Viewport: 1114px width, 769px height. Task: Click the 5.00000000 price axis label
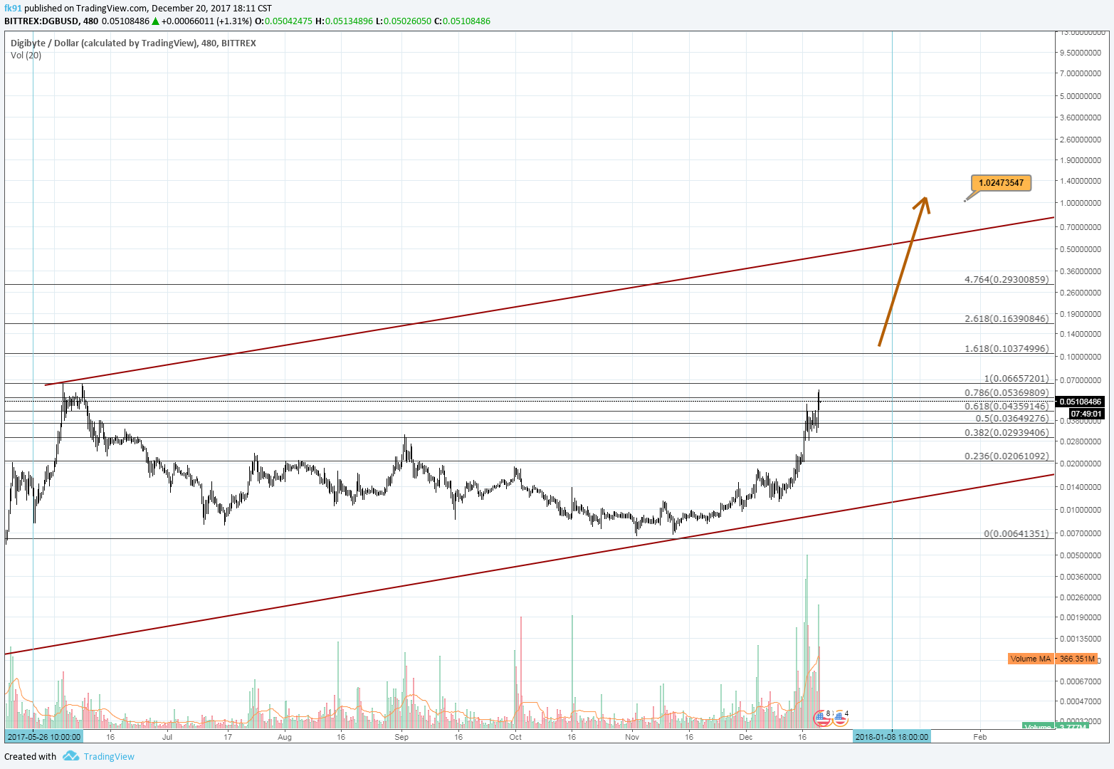[1081, 96]
